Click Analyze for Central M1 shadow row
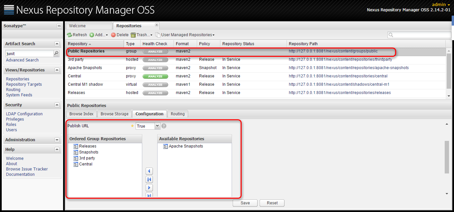The image size is (454, 212). (x=155, y=85)
